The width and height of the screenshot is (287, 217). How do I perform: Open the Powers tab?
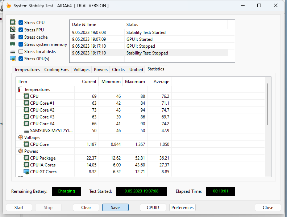101,70
